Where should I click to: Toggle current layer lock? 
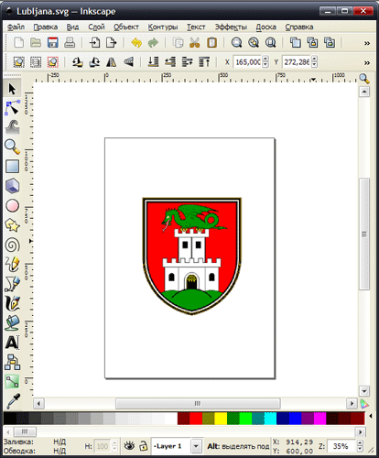(144, 446)
